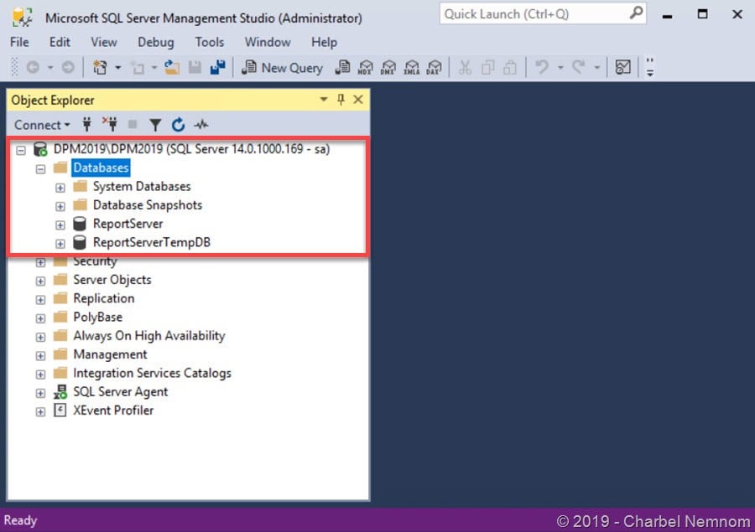This screenshot has height=532, width=755.
Task: Open an Analysis Services DAX query
Action: click(x=435, y=67)
